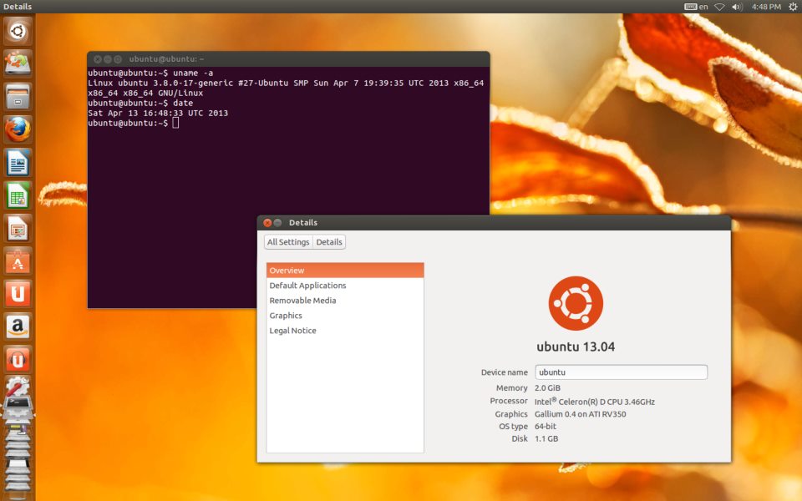This screenshot has height=501, width=802.
Task: Launch the Install Ubuntu icon in the dock
Action: [x=18, y=64]
